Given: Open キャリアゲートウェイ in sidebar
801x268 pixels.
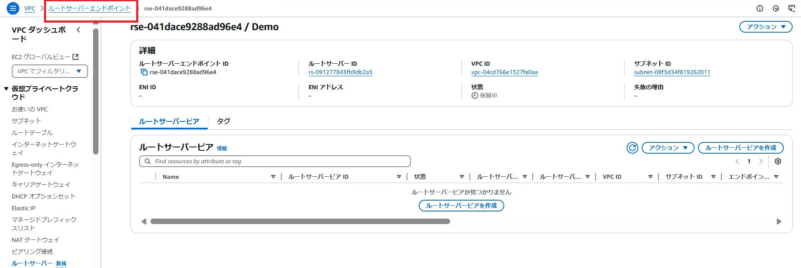Looking at the screenshot, I should (41, 185).
